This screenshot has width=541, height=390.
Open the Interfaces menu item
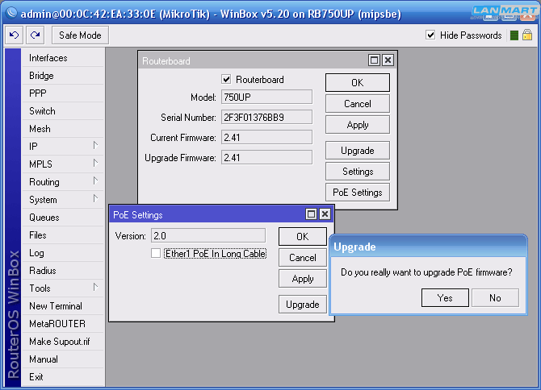click(48, 58)
